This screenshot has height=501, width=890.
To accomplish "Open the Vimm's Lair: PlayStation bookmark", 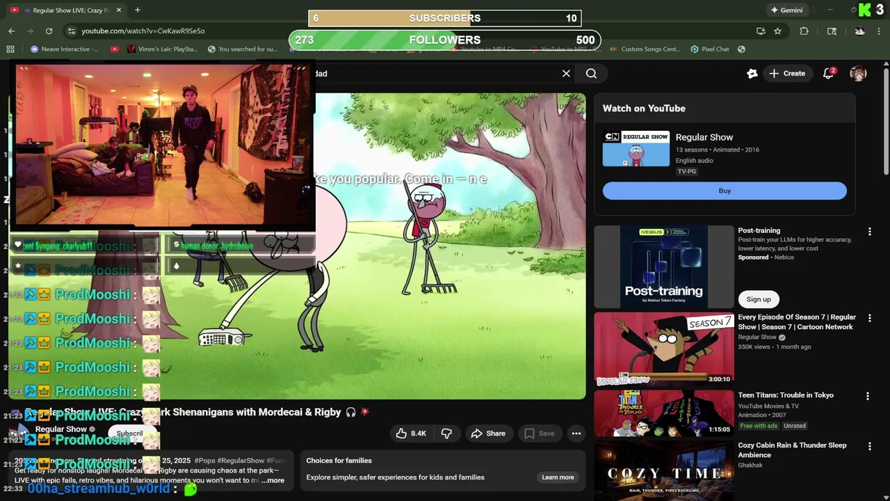I will (x=163, y=49).
